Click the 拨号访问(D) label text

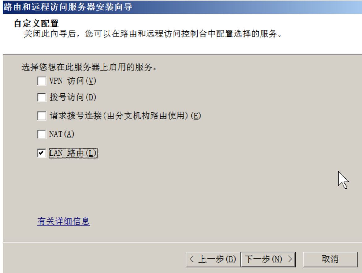click(x=73, y=97)
